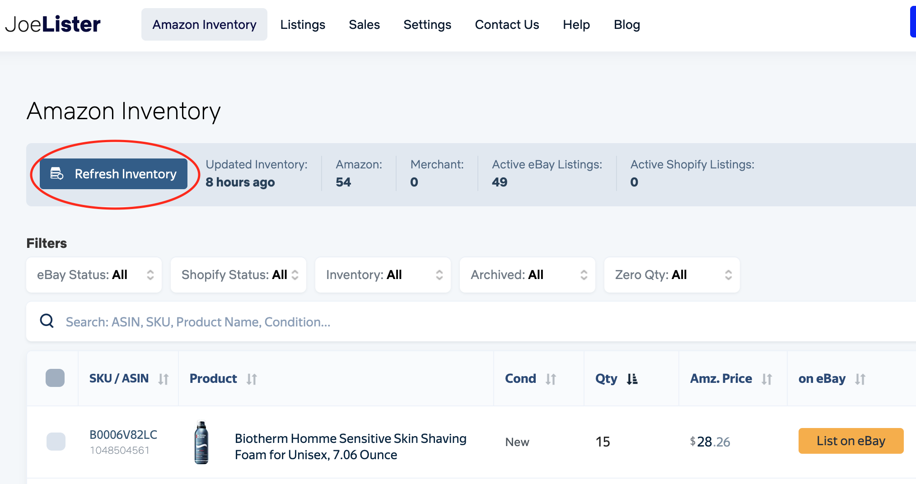
Task: Open the eBay Status filter dropdown
Action: pyautogui.click(x=94, y=275)
